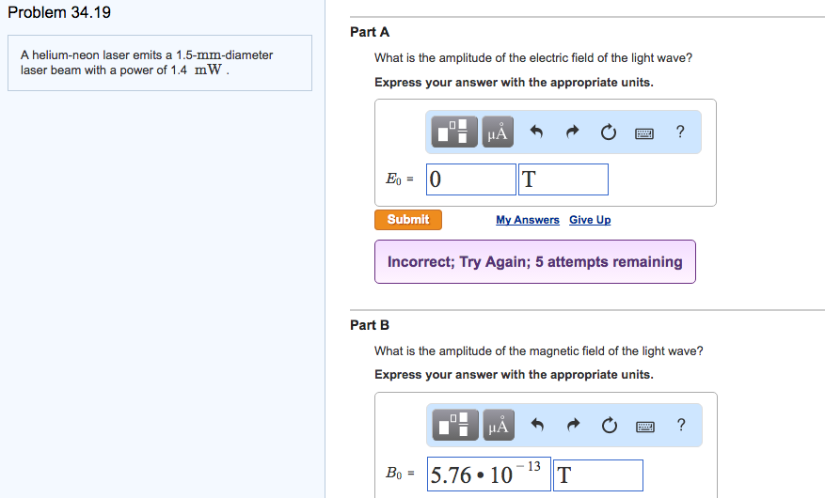
Task: Open help for Part A answer box
Action: click(x=680, y=132)
